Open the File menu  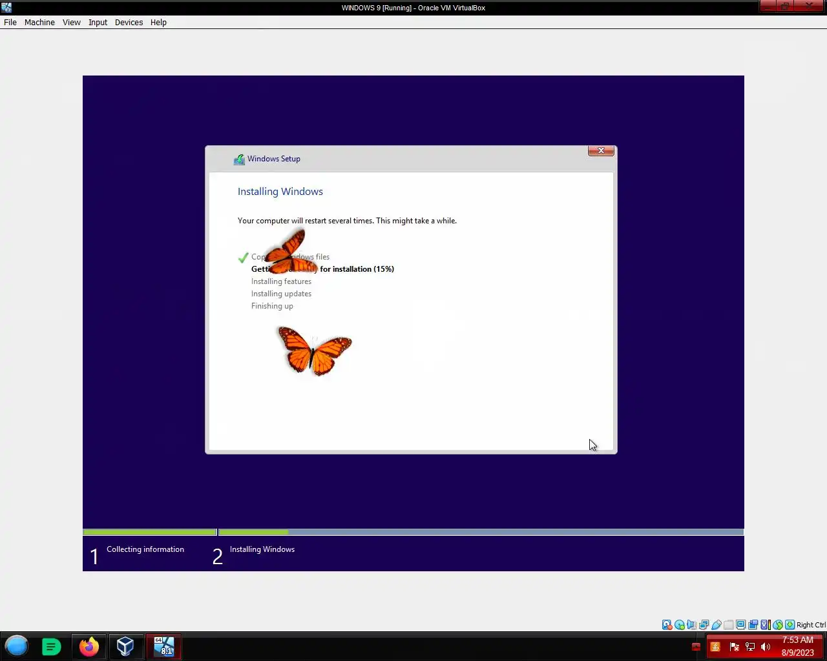pos(10,22)
